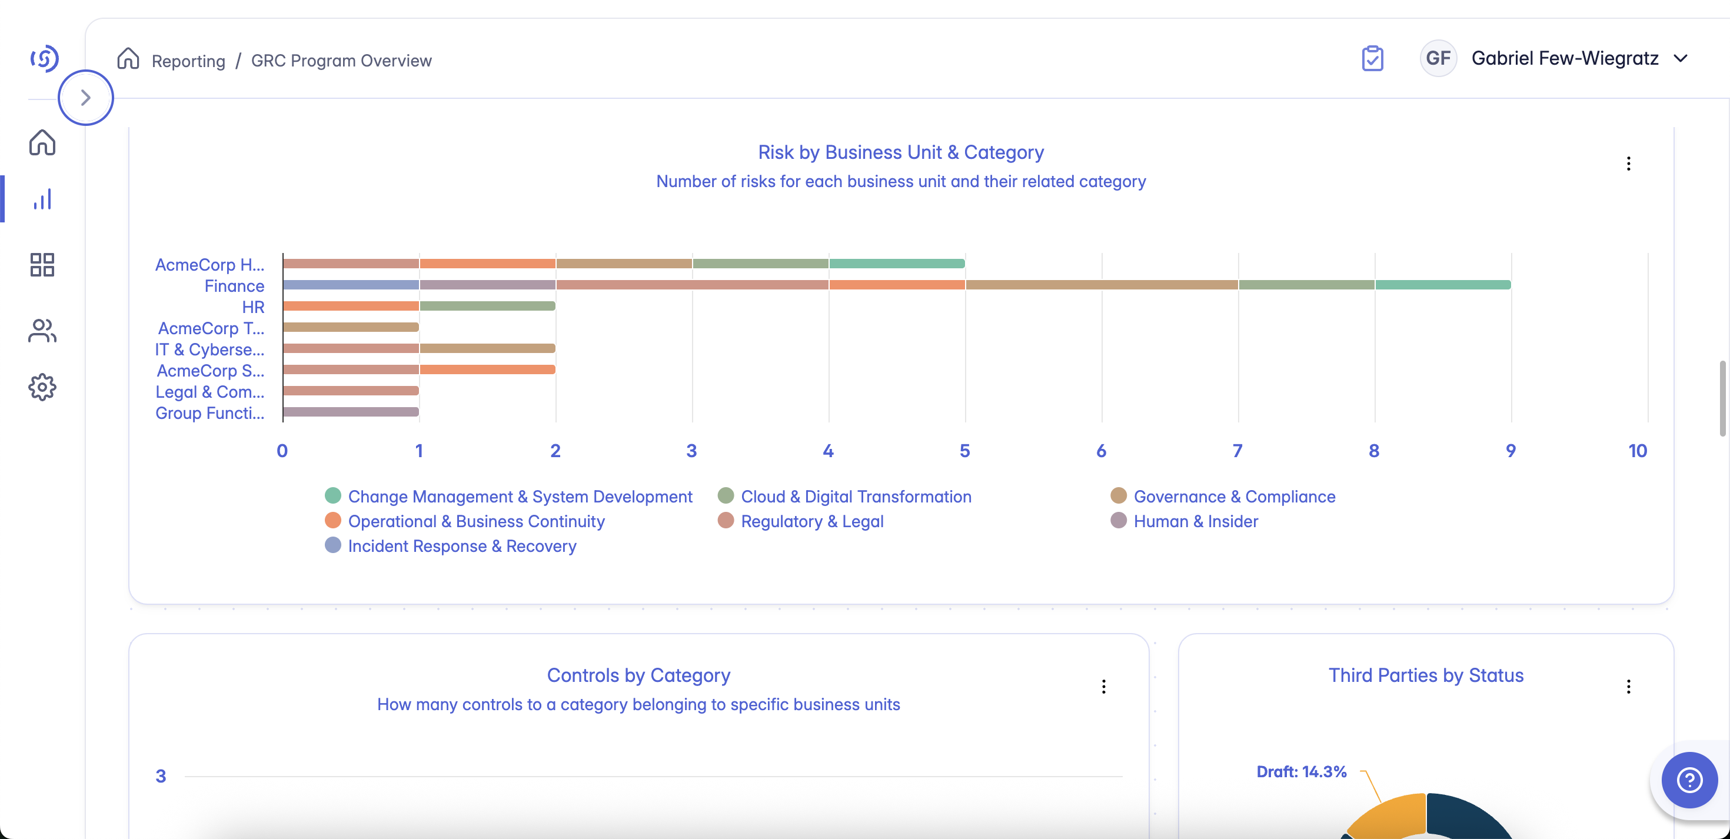This screenshot has width=1730, height=839.
Task: Open Gabriel Few-Wiegratz user dropdown
Action: 1578,59
